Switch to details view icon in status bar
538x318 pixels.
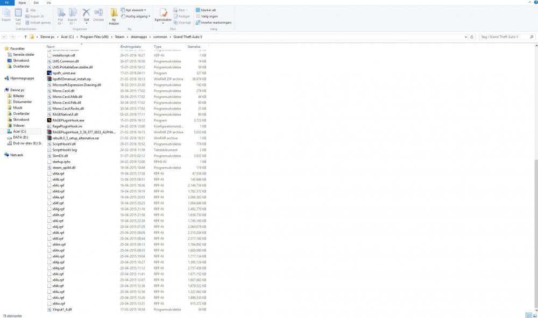[529, 315]
